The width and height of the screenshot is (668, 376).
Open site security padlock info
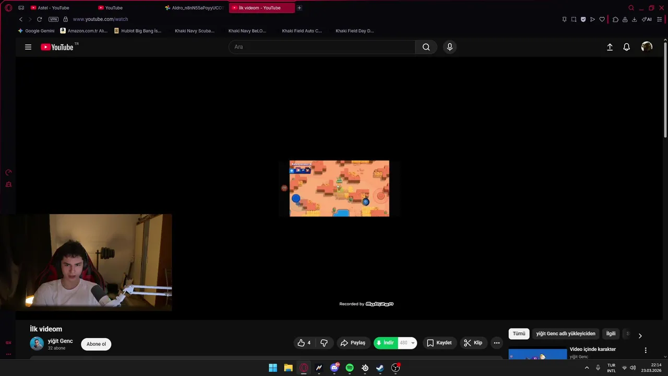(66, 19)
